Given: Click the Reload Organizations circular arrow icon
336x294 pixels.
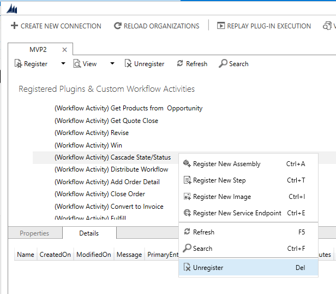Looking at the screenshot, I should click(118, 26).
